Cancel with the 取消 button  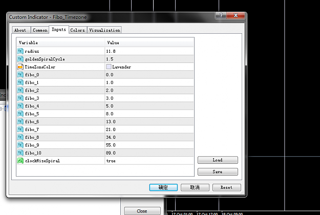pos(195,187)
